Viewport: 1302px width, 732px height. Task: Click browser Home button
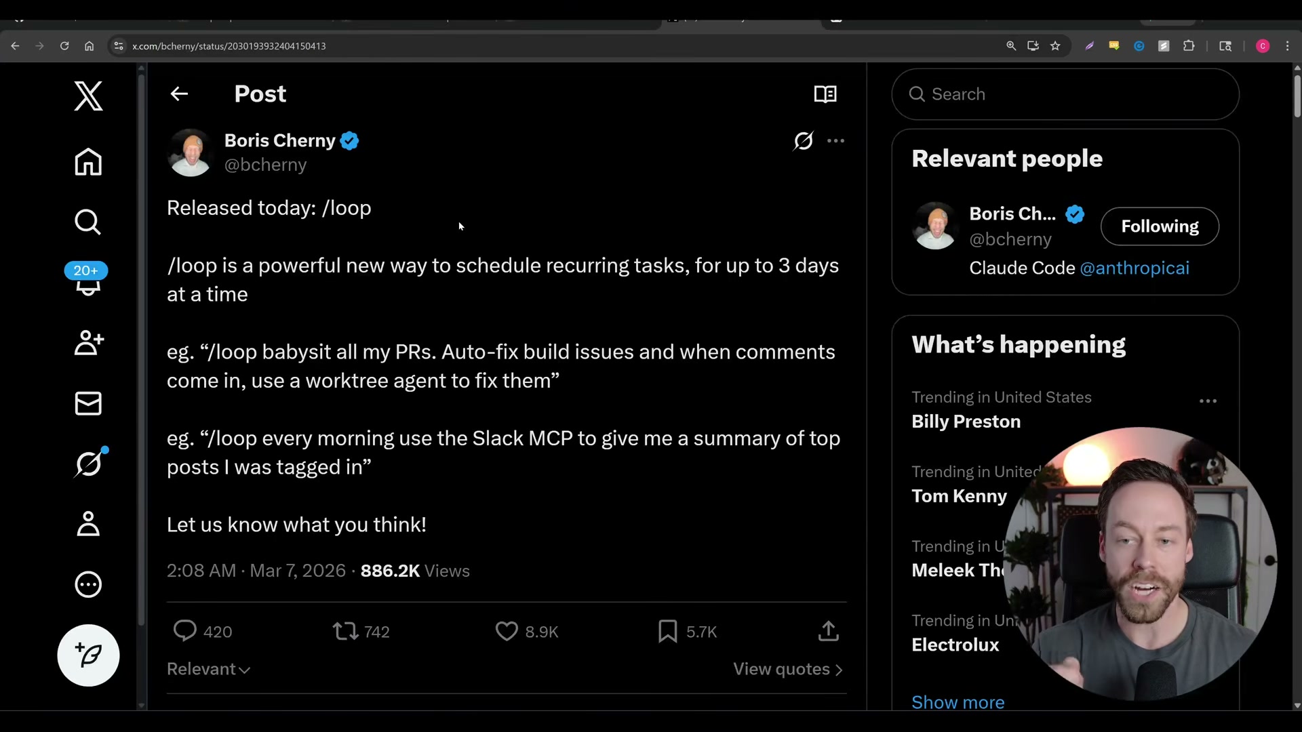[89, 46]
